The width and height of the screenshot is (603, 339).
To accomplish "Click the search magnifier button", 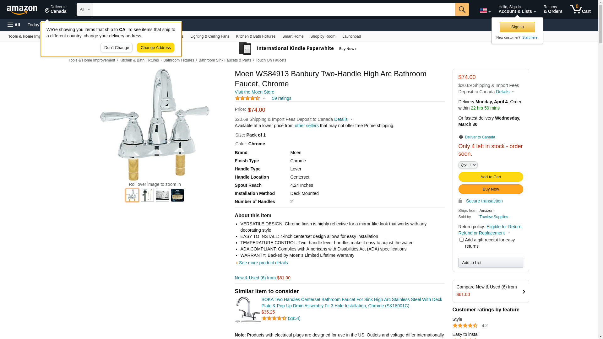I will pos(462,9).
